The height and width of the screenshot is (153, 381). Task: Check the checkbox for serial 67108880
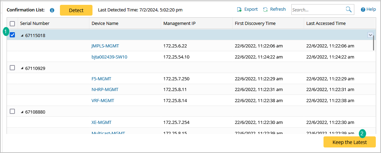point(12,111)
